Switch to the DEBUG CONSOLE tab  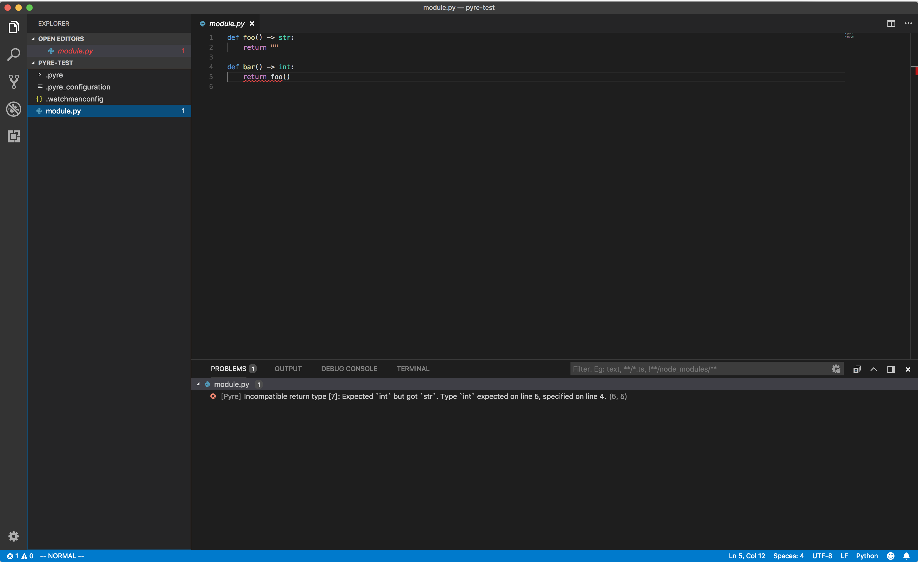(349, 369)
